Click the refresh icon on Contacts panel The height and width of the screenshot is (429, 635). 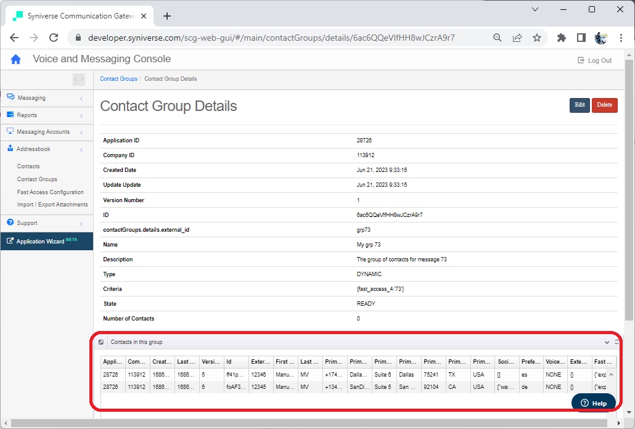click(x=617, y=342)
